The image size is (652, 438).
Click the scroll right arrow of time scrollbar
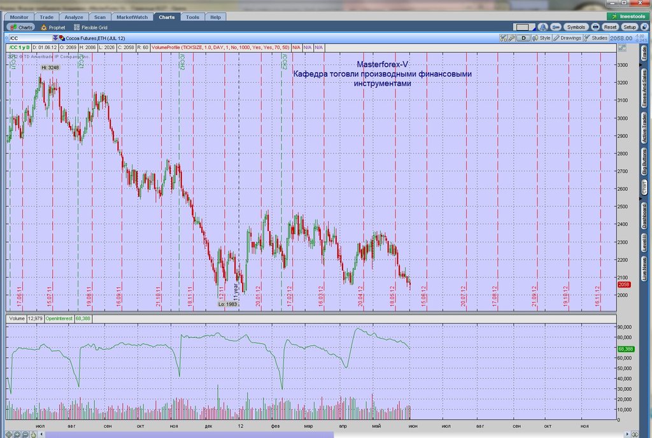click(x=627, y=434)
